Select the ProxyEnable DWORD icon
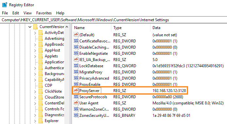227x124 pixels. pyautogui.click(x=76, y=84)
